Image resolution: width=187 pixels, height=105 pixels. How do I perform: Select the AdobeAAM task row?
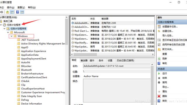(112, 23)
